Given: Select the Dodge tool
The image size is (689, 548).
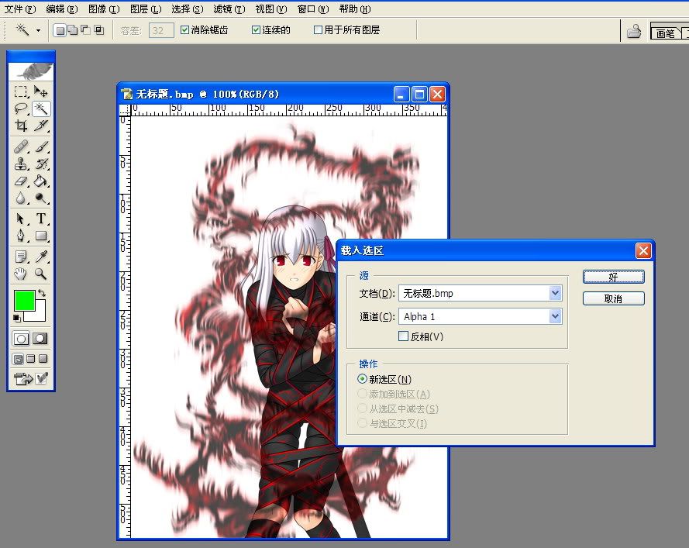Looking at the screenshot, I should point(41,198).
